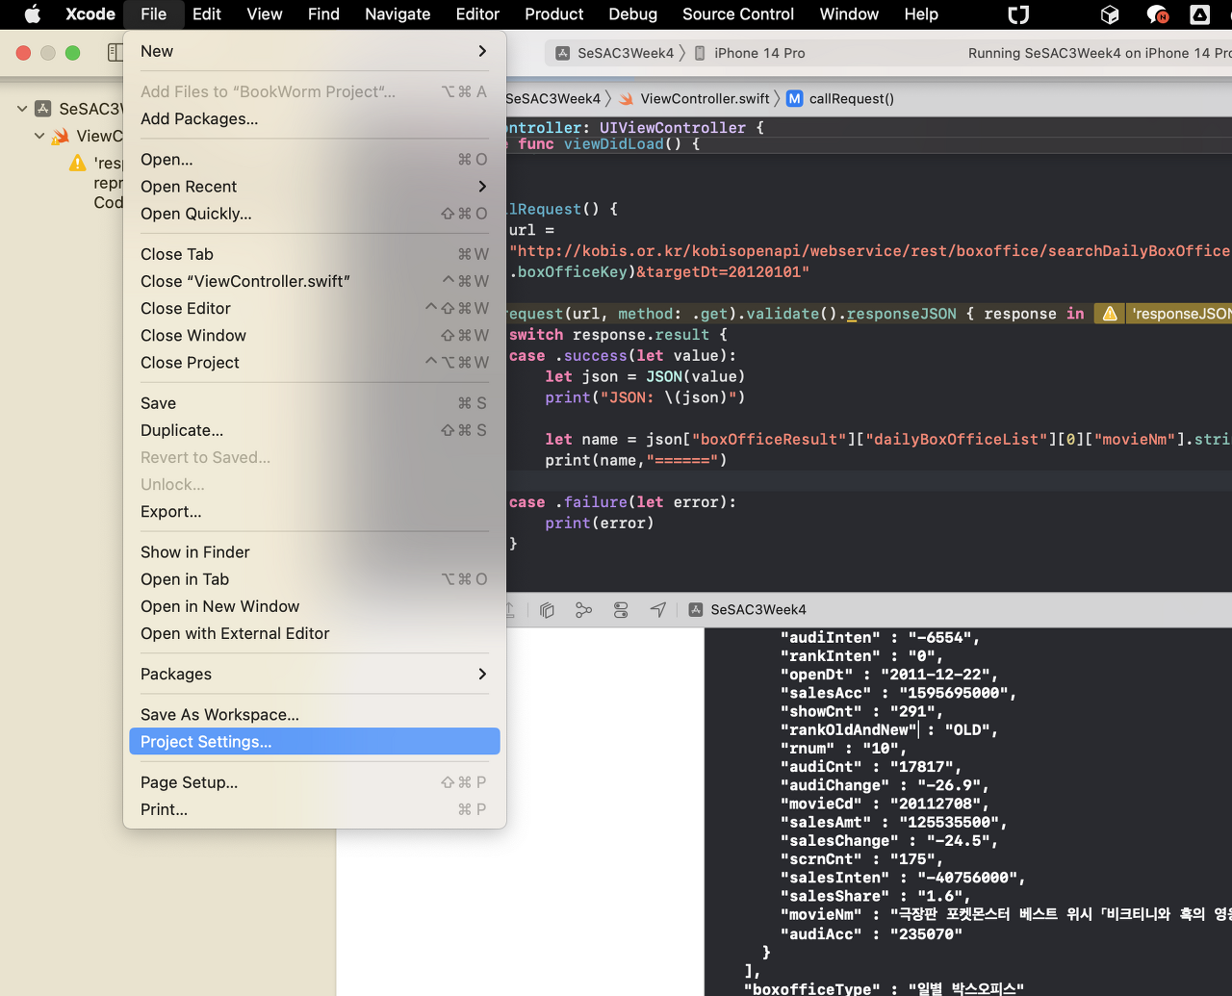Screen dimensions: 1232x996
Task: Choose Add Packages... from File menu
Action: click(315, 119)
